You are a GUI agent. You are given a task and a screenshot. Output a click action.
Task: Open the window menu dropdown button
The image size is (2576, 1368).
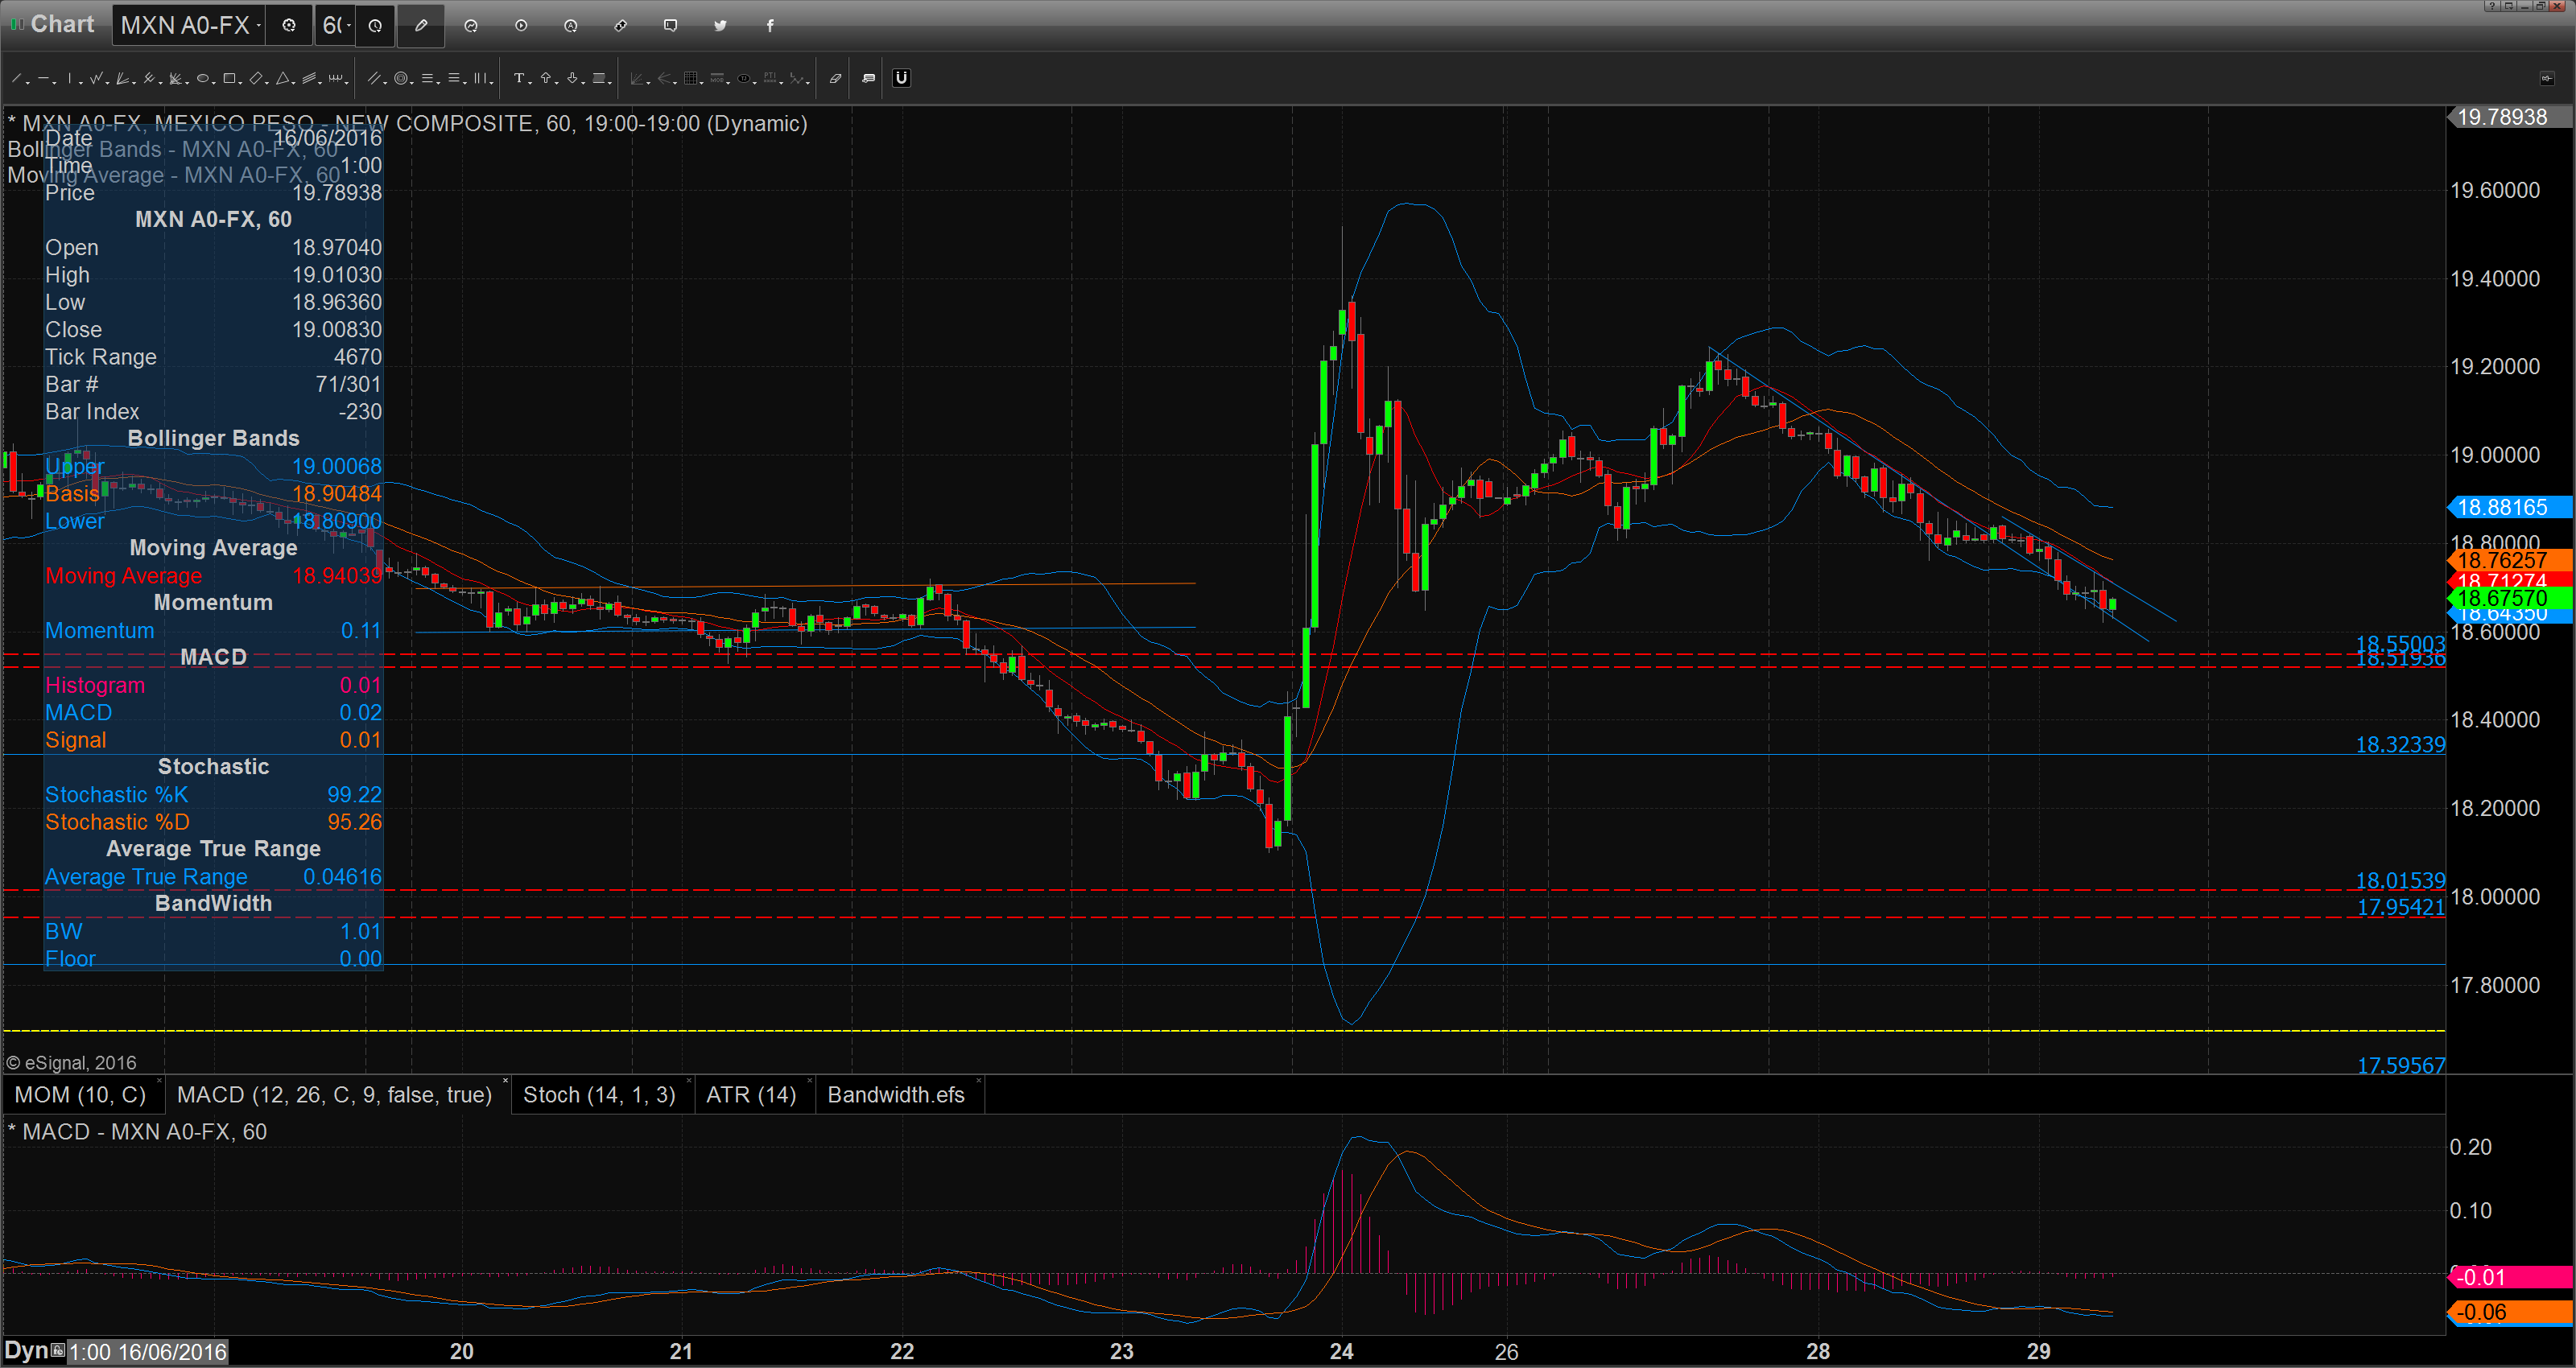[x=2509, y=6]
